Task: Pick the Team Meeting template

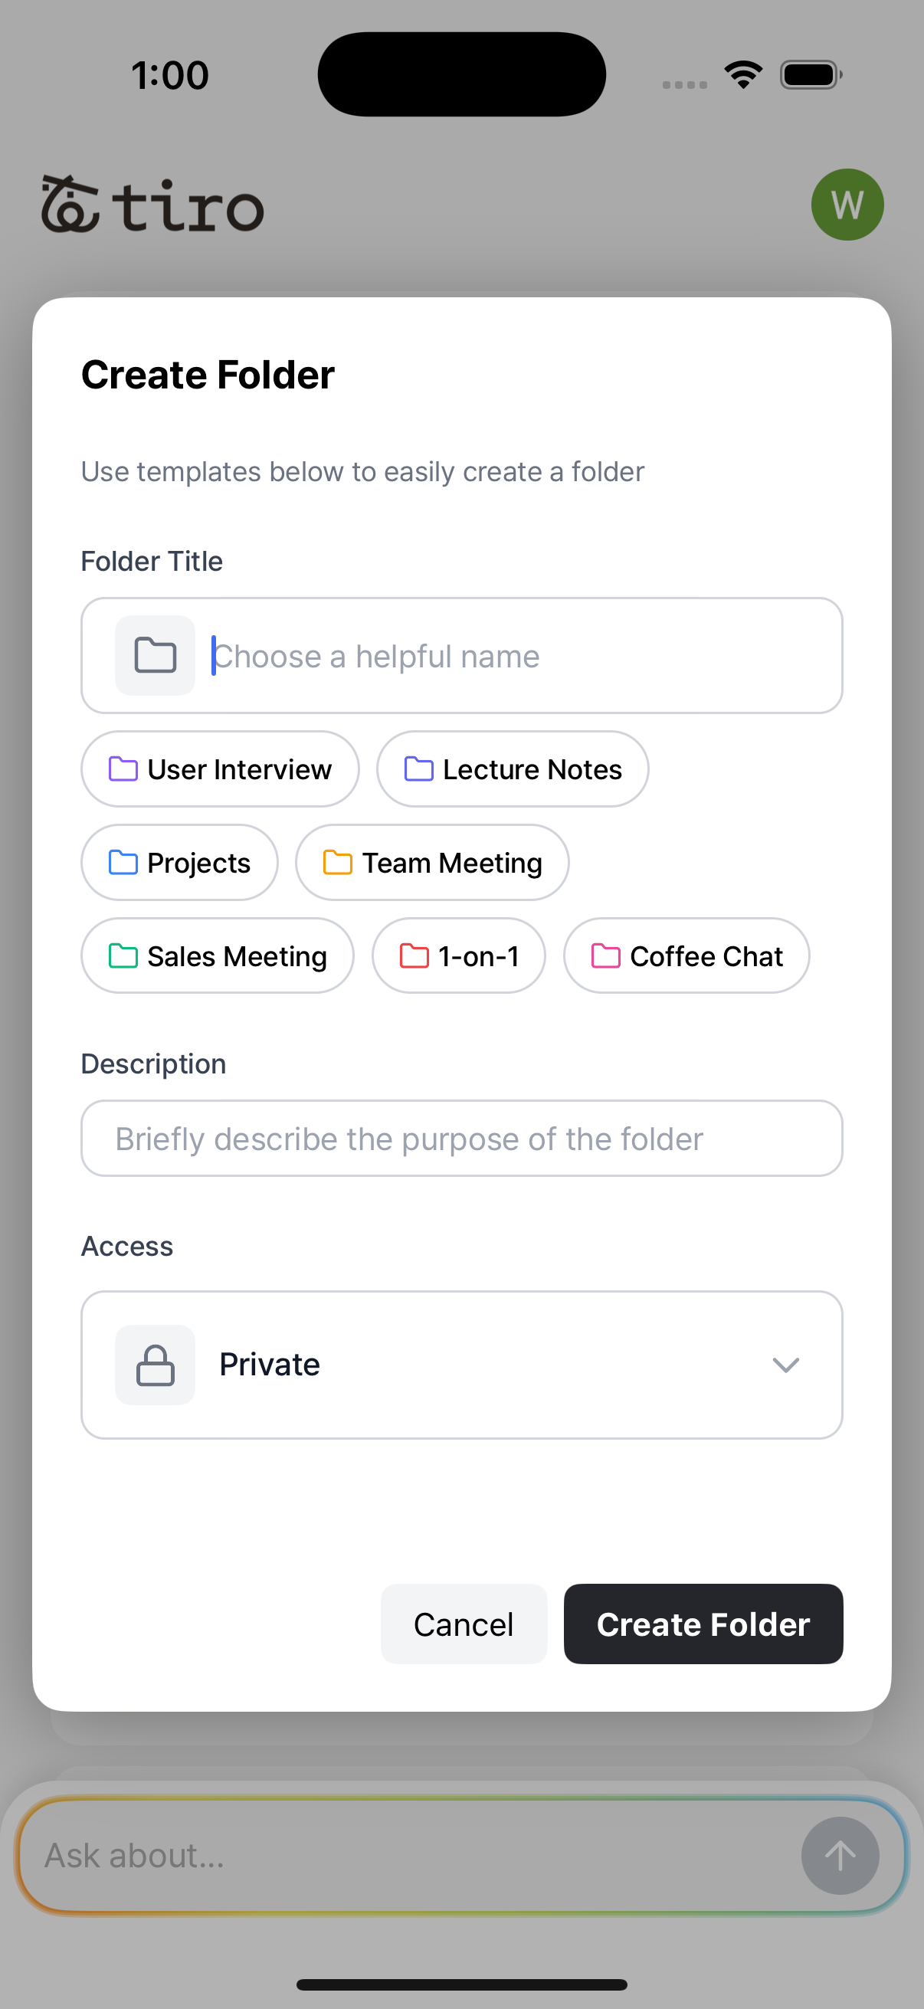Action: pyautogui.click(x=432, y=863)
